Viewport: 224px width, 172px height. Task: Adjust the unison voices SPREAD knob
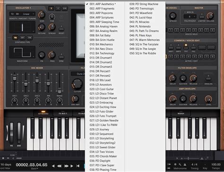click(173, 16)
